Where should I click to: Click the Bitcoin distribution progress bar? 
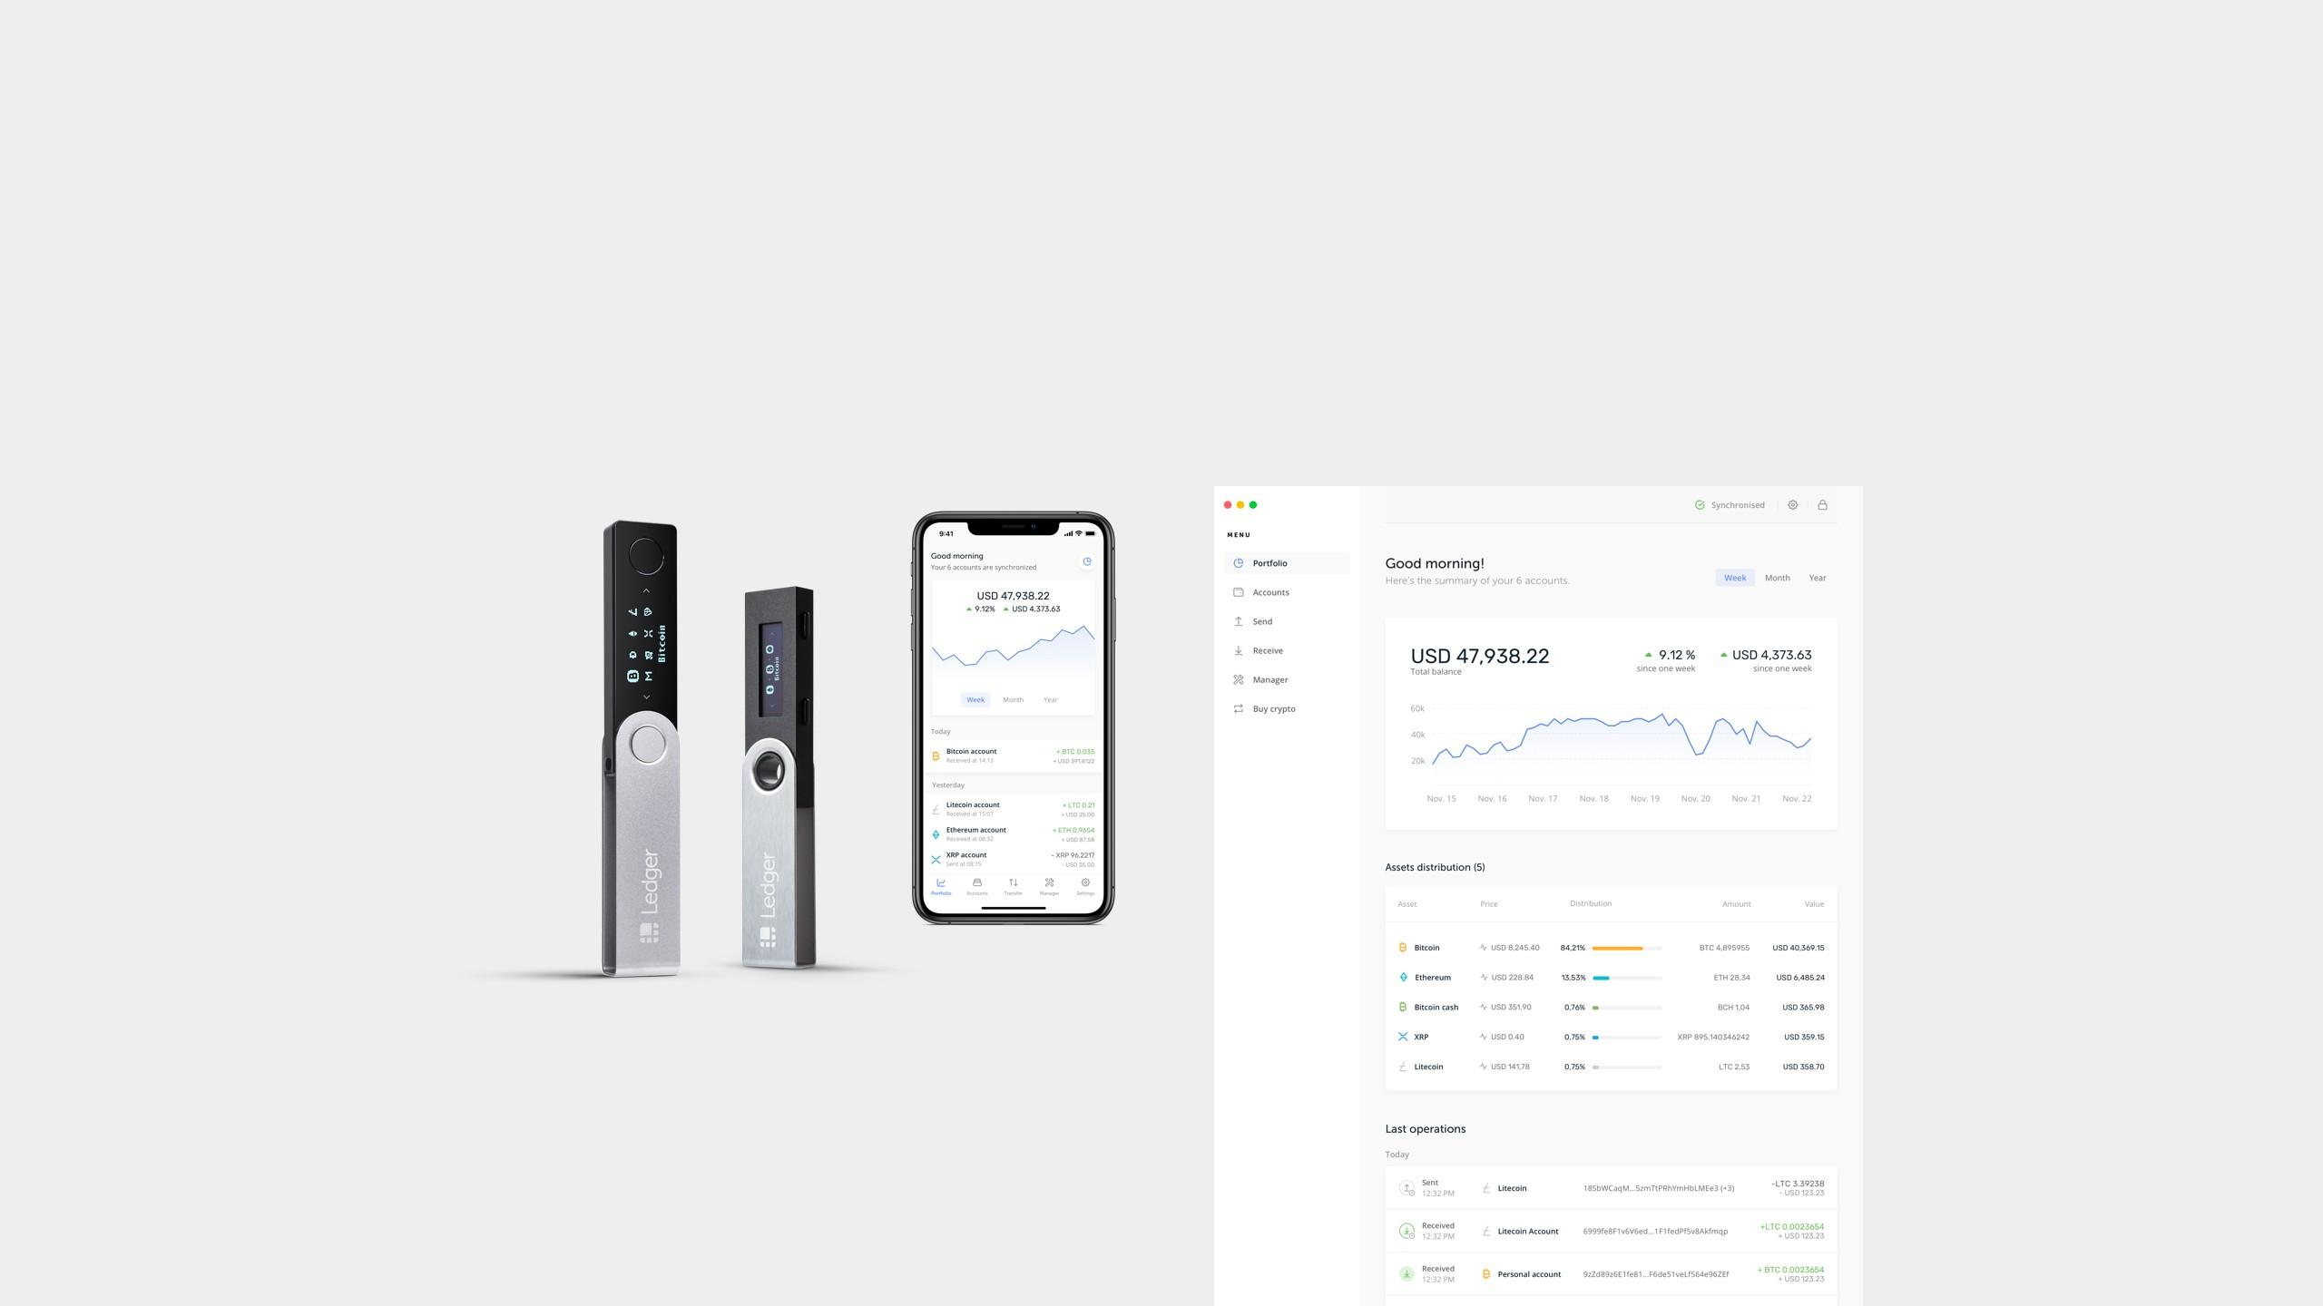(x=1626, y=947)
